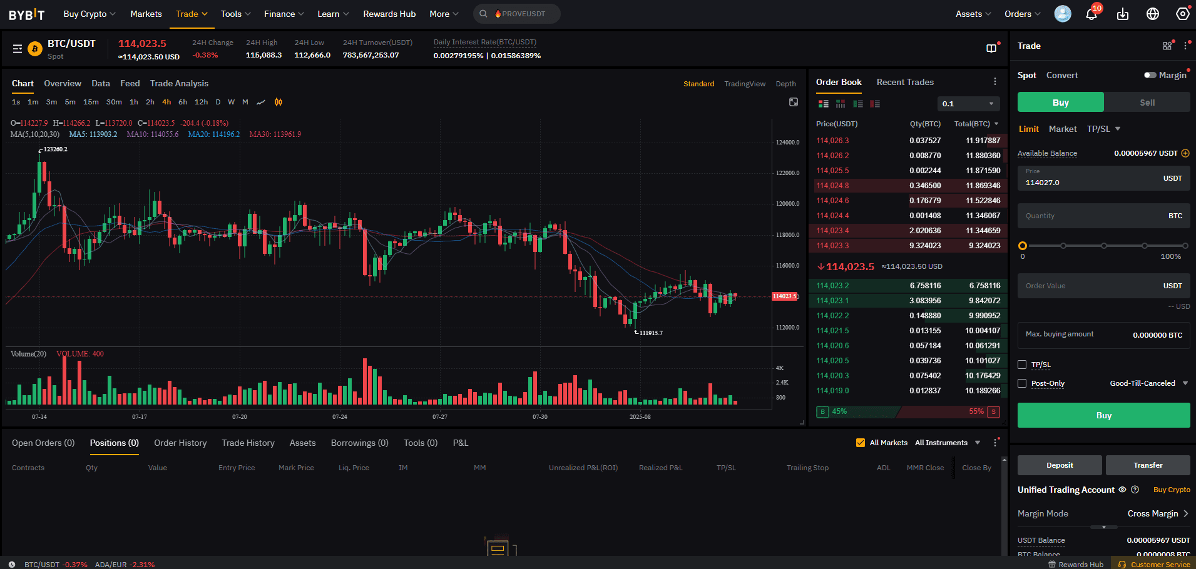Expand the Buy Crypto menu
The height and width of the screenshot is (569, 1196).
click(x=89, y=14)
